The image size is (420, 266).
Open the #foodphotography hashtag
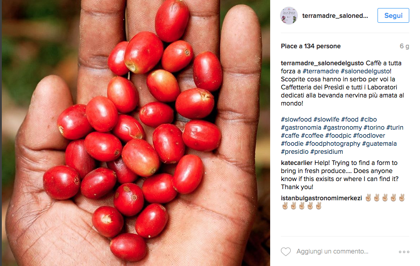coord(333,144)
